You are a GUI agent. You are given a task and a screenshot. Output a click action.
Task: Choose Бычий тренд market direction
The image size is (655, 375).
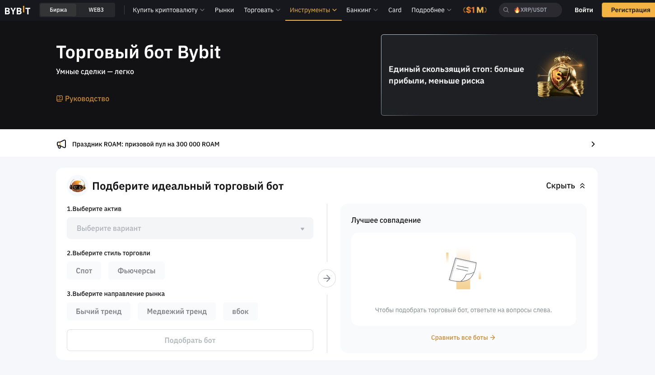click(x=98, y=311)
